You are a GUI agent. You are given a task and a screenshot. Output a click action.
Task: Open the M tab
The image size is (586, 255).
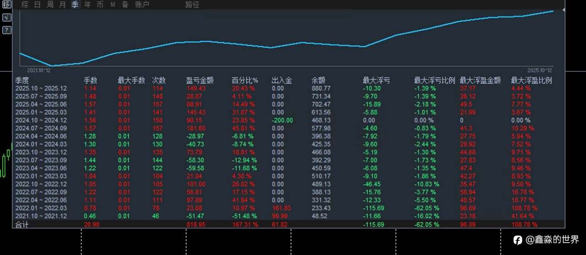pyautogui.click(x=113, y=5)
